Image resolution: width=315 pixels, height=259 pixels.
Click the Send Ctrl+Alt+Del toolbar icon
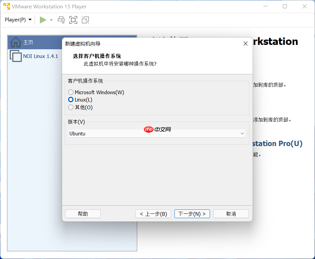click(x=61, y=20)
